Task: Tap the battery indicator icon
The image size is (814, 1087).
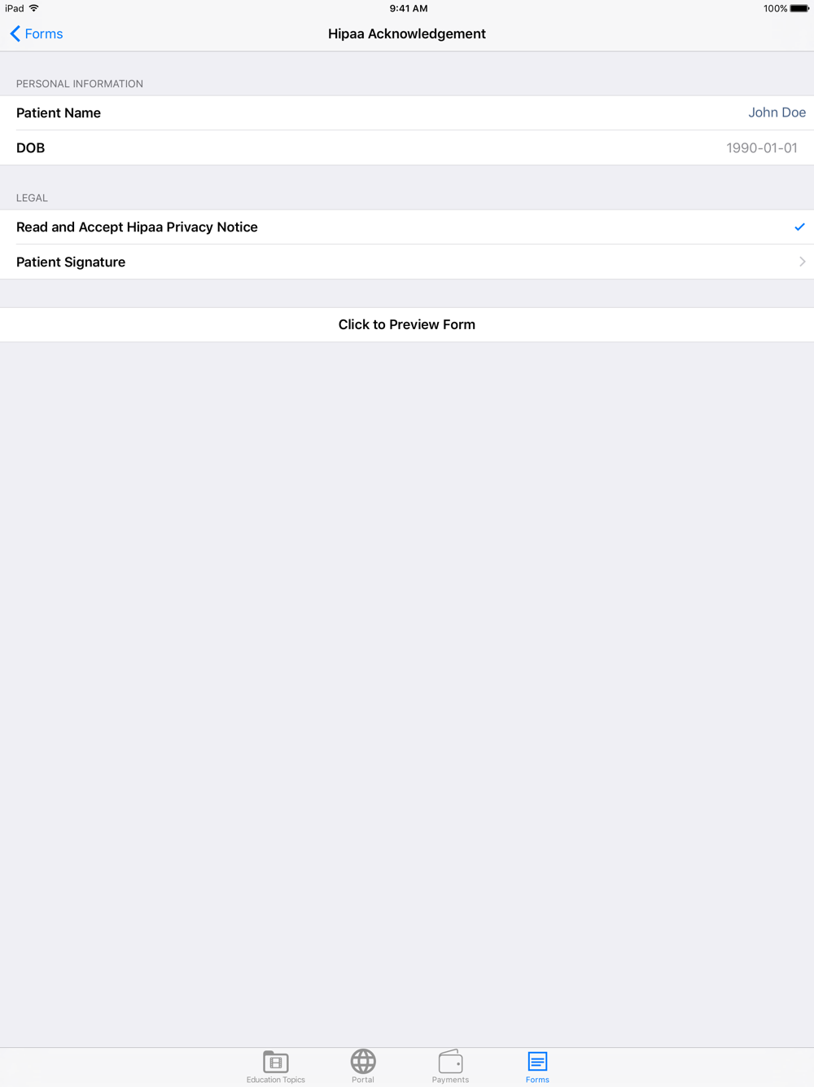Action: click(x=799, y=8)
